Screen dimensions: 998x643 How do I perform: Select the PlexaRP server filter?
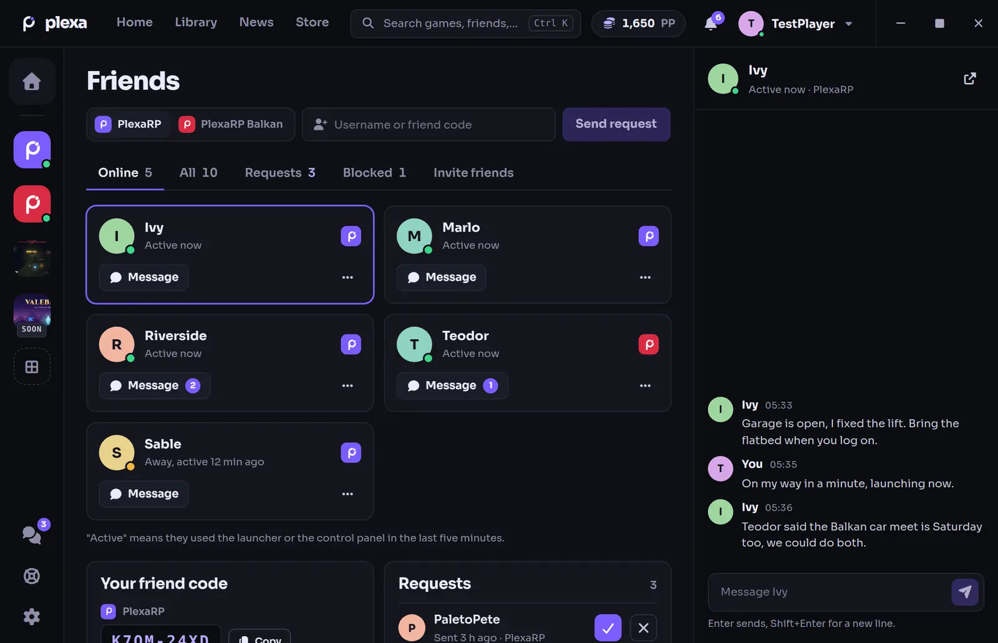(128, 124)
